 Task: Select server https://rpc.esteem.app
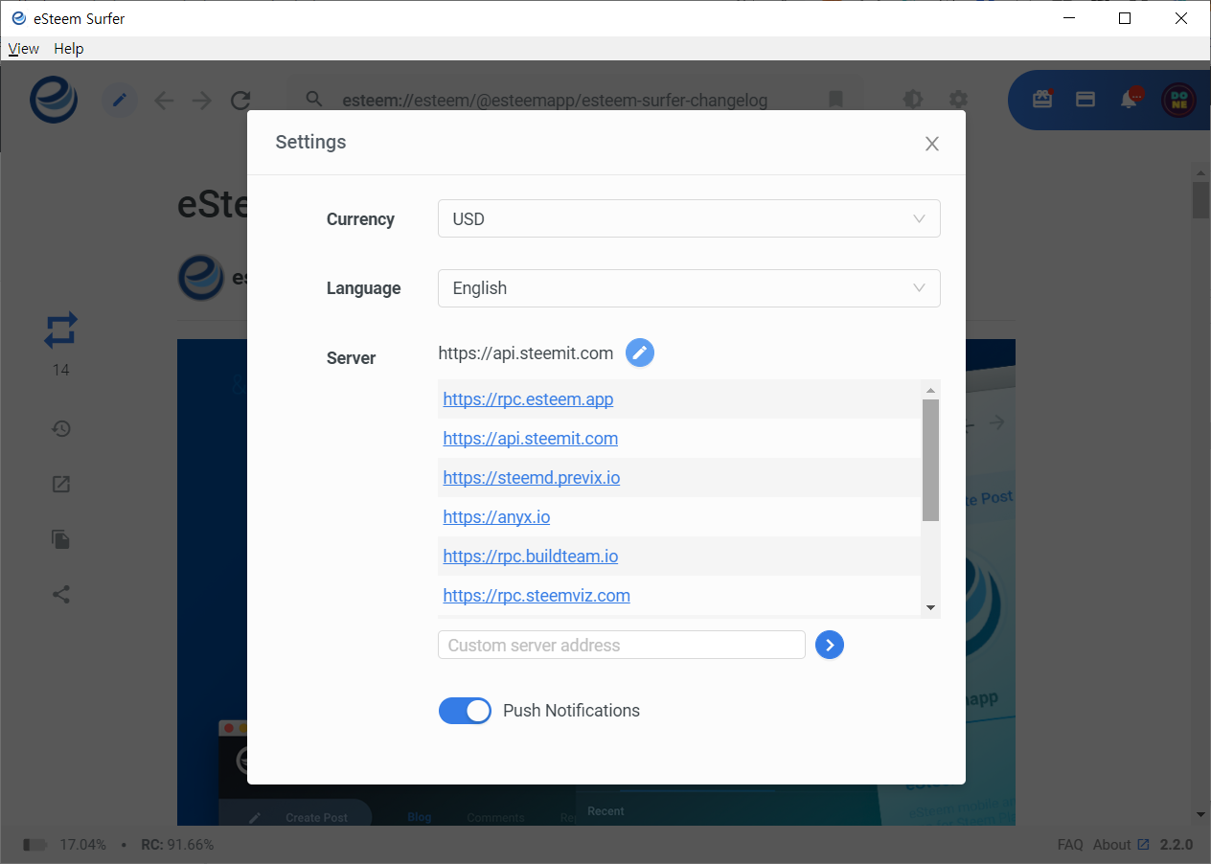click(528, 399)
